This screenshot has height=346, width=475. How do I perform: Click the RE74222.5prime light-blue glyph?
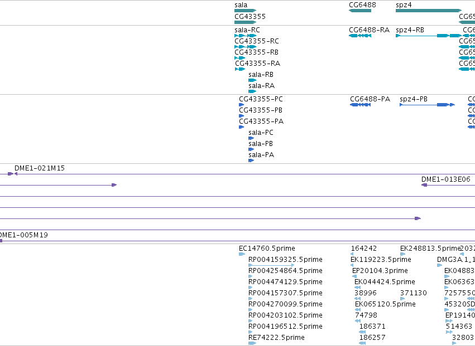tap(252, 343)
